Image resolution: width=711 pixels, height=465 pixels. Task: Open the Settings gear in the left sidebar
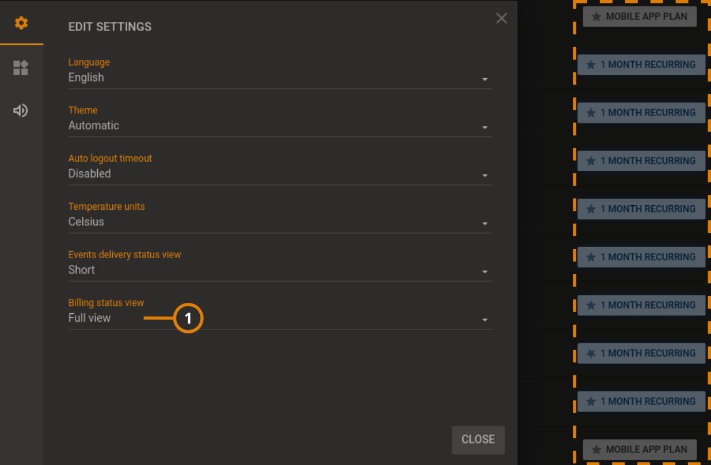pyautogui.click(x=21, y=23)
